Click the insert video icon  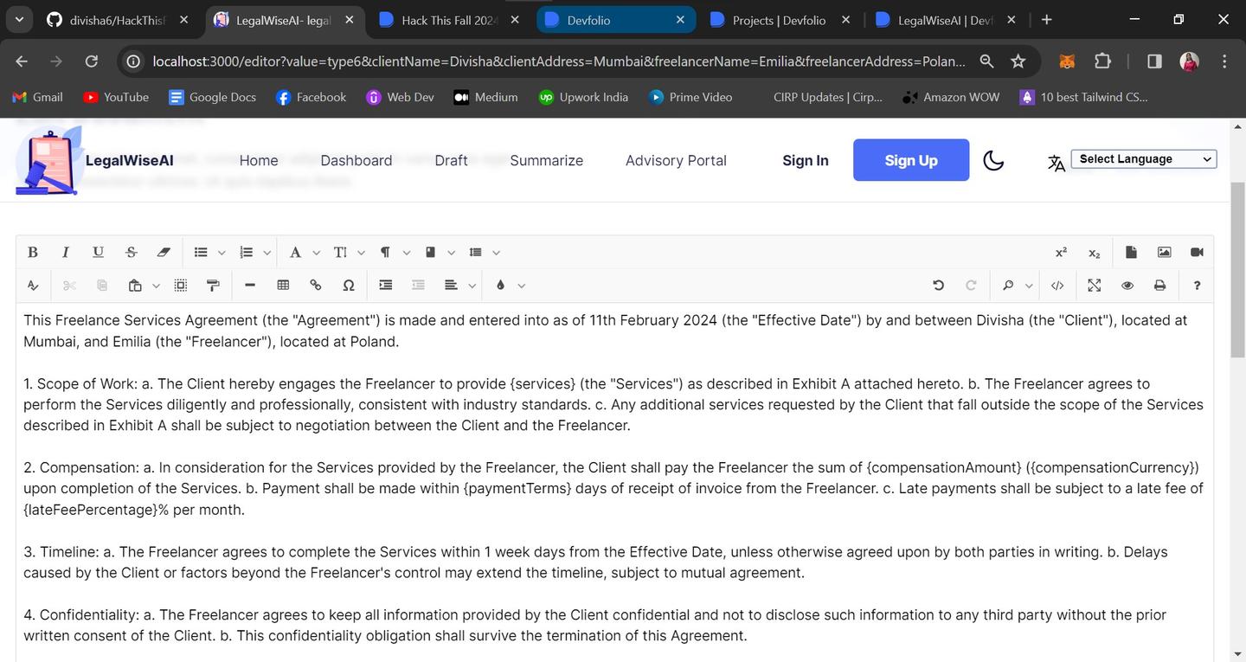click(x=1197, y=252)
